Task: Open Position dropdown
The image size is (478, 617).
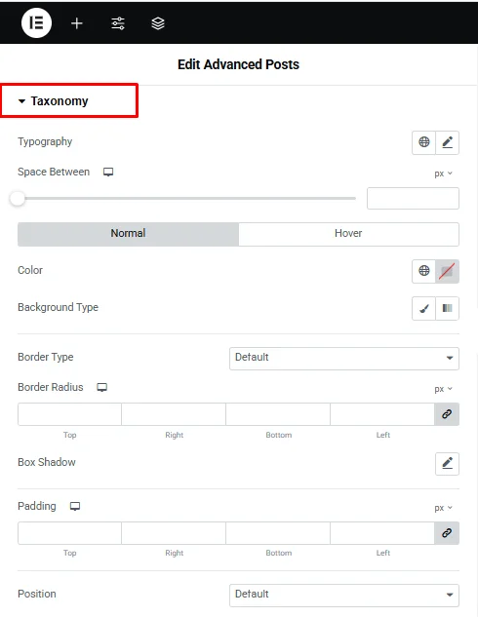Action: click(x=344, y=595)
